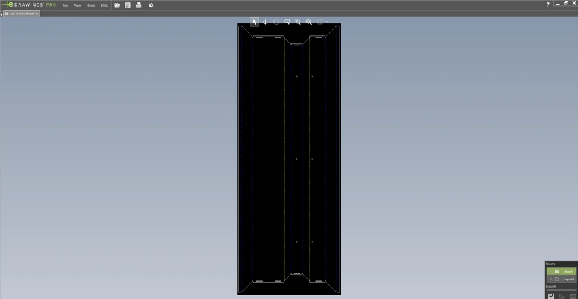Click the eDrawings Pro logo
The image size is (578, 299).
tap(29, 5)
